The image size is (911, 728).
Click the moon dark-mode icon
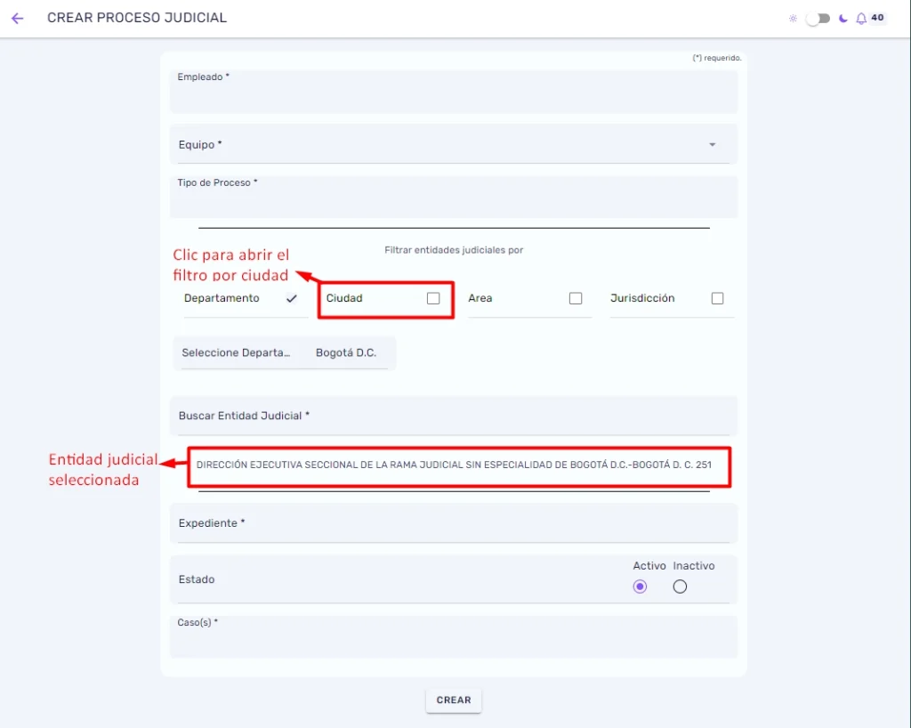[843, 19]
